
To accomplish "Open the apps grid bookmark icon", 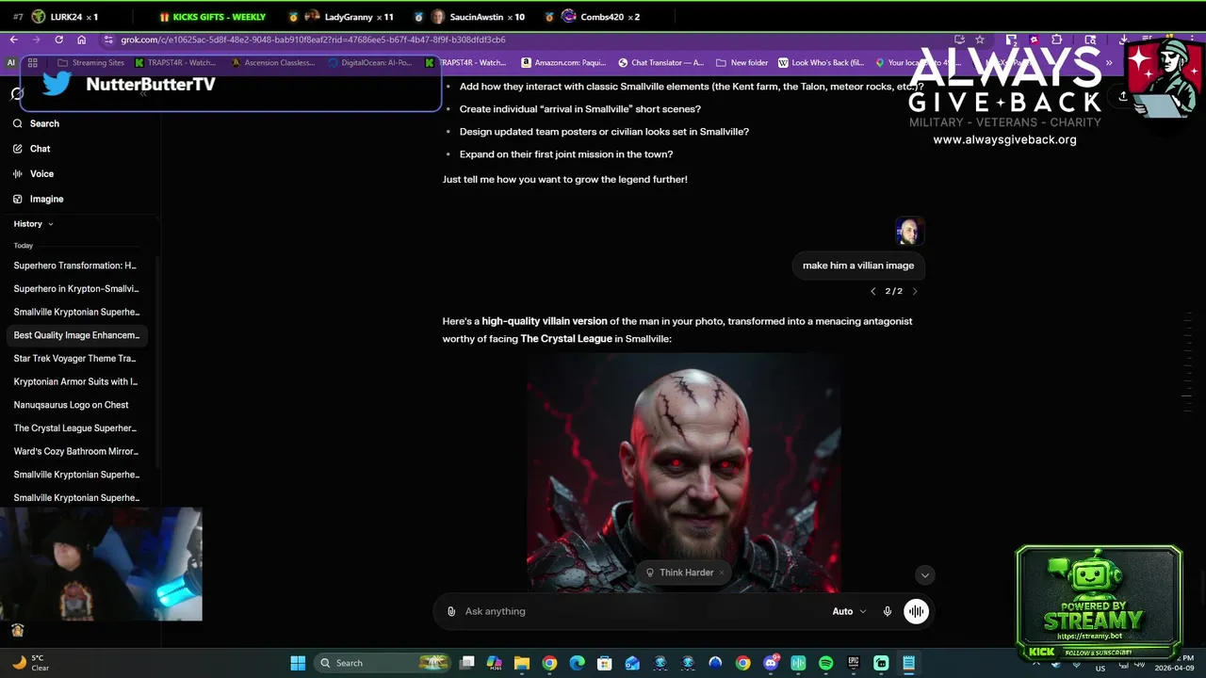I will 32,63.
